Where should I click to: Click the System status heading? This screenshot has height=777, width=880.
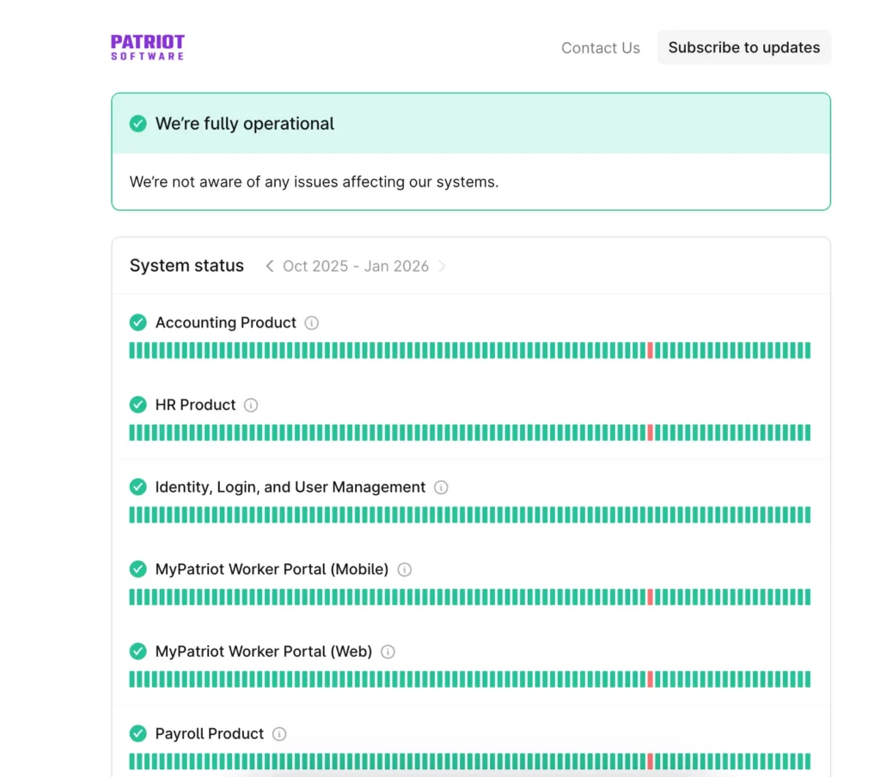point(186,266)
